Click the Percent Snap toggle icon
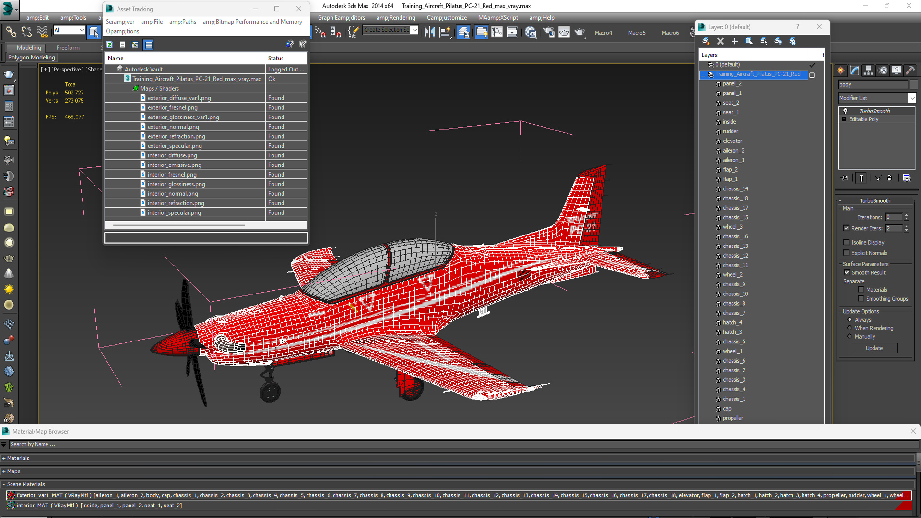The height and width of the screenshot is (518, 921). tap(320, 32)
